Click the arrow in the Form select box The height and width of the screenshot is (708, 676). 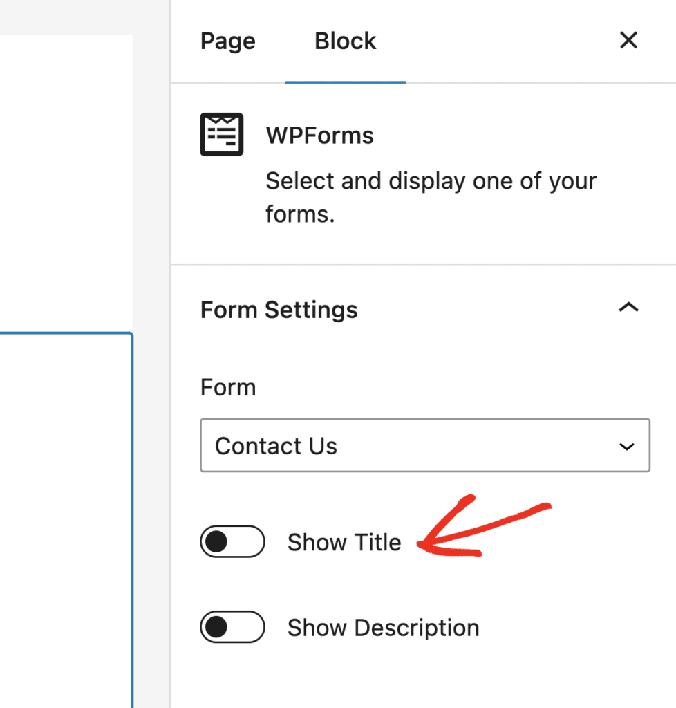(626, 447)
